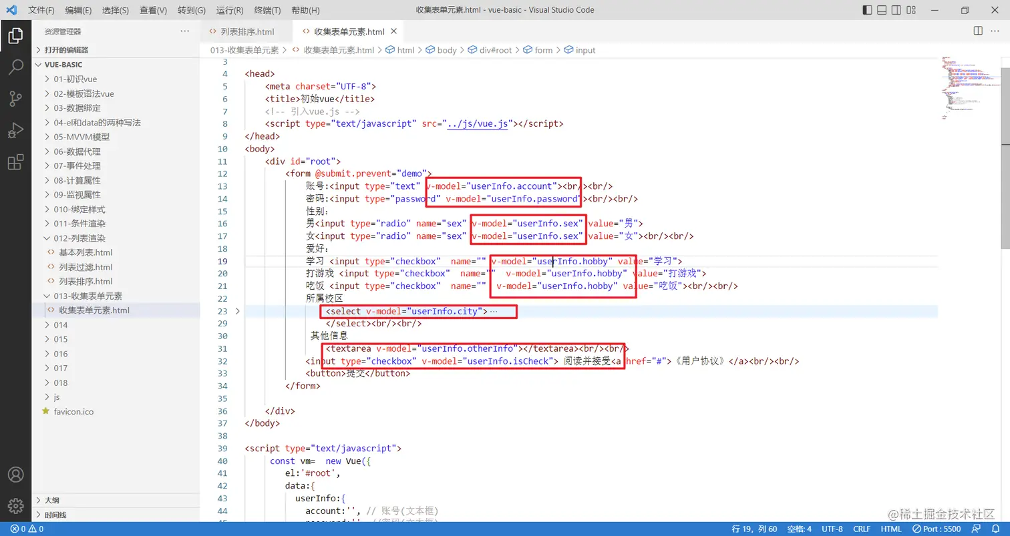This screenshot has height=536, width=1010.
Task: Open the Run and Debug view icon
Action: click(x=15, y=131)
